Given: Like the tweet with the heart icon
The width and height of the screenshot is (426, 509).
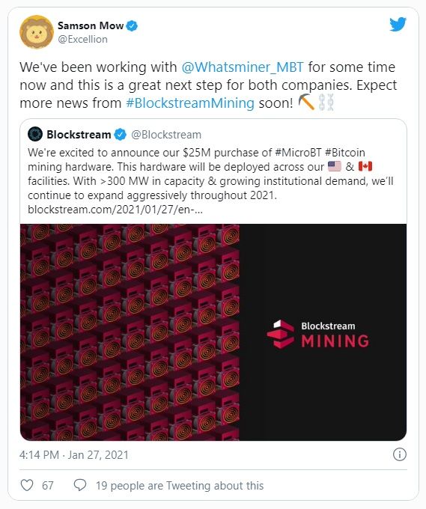Looking at the screenshot, I should 27,485.
